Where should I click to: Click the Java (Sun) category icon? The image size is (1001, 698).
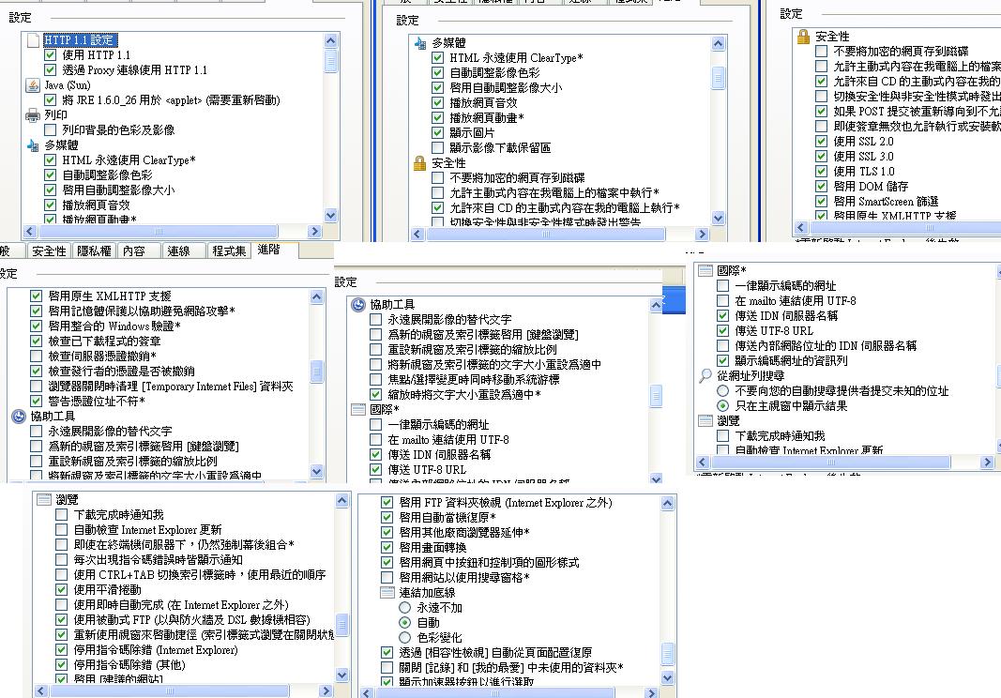[33, 85]
